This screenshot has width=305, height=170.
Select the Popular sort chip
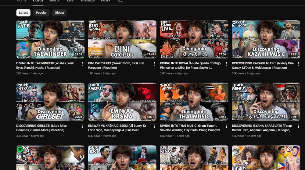pyautogui.click(x=41, y=12)
